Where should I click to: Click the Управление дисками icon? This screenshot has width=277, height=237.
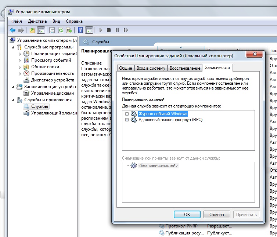[x=26, y=93]
